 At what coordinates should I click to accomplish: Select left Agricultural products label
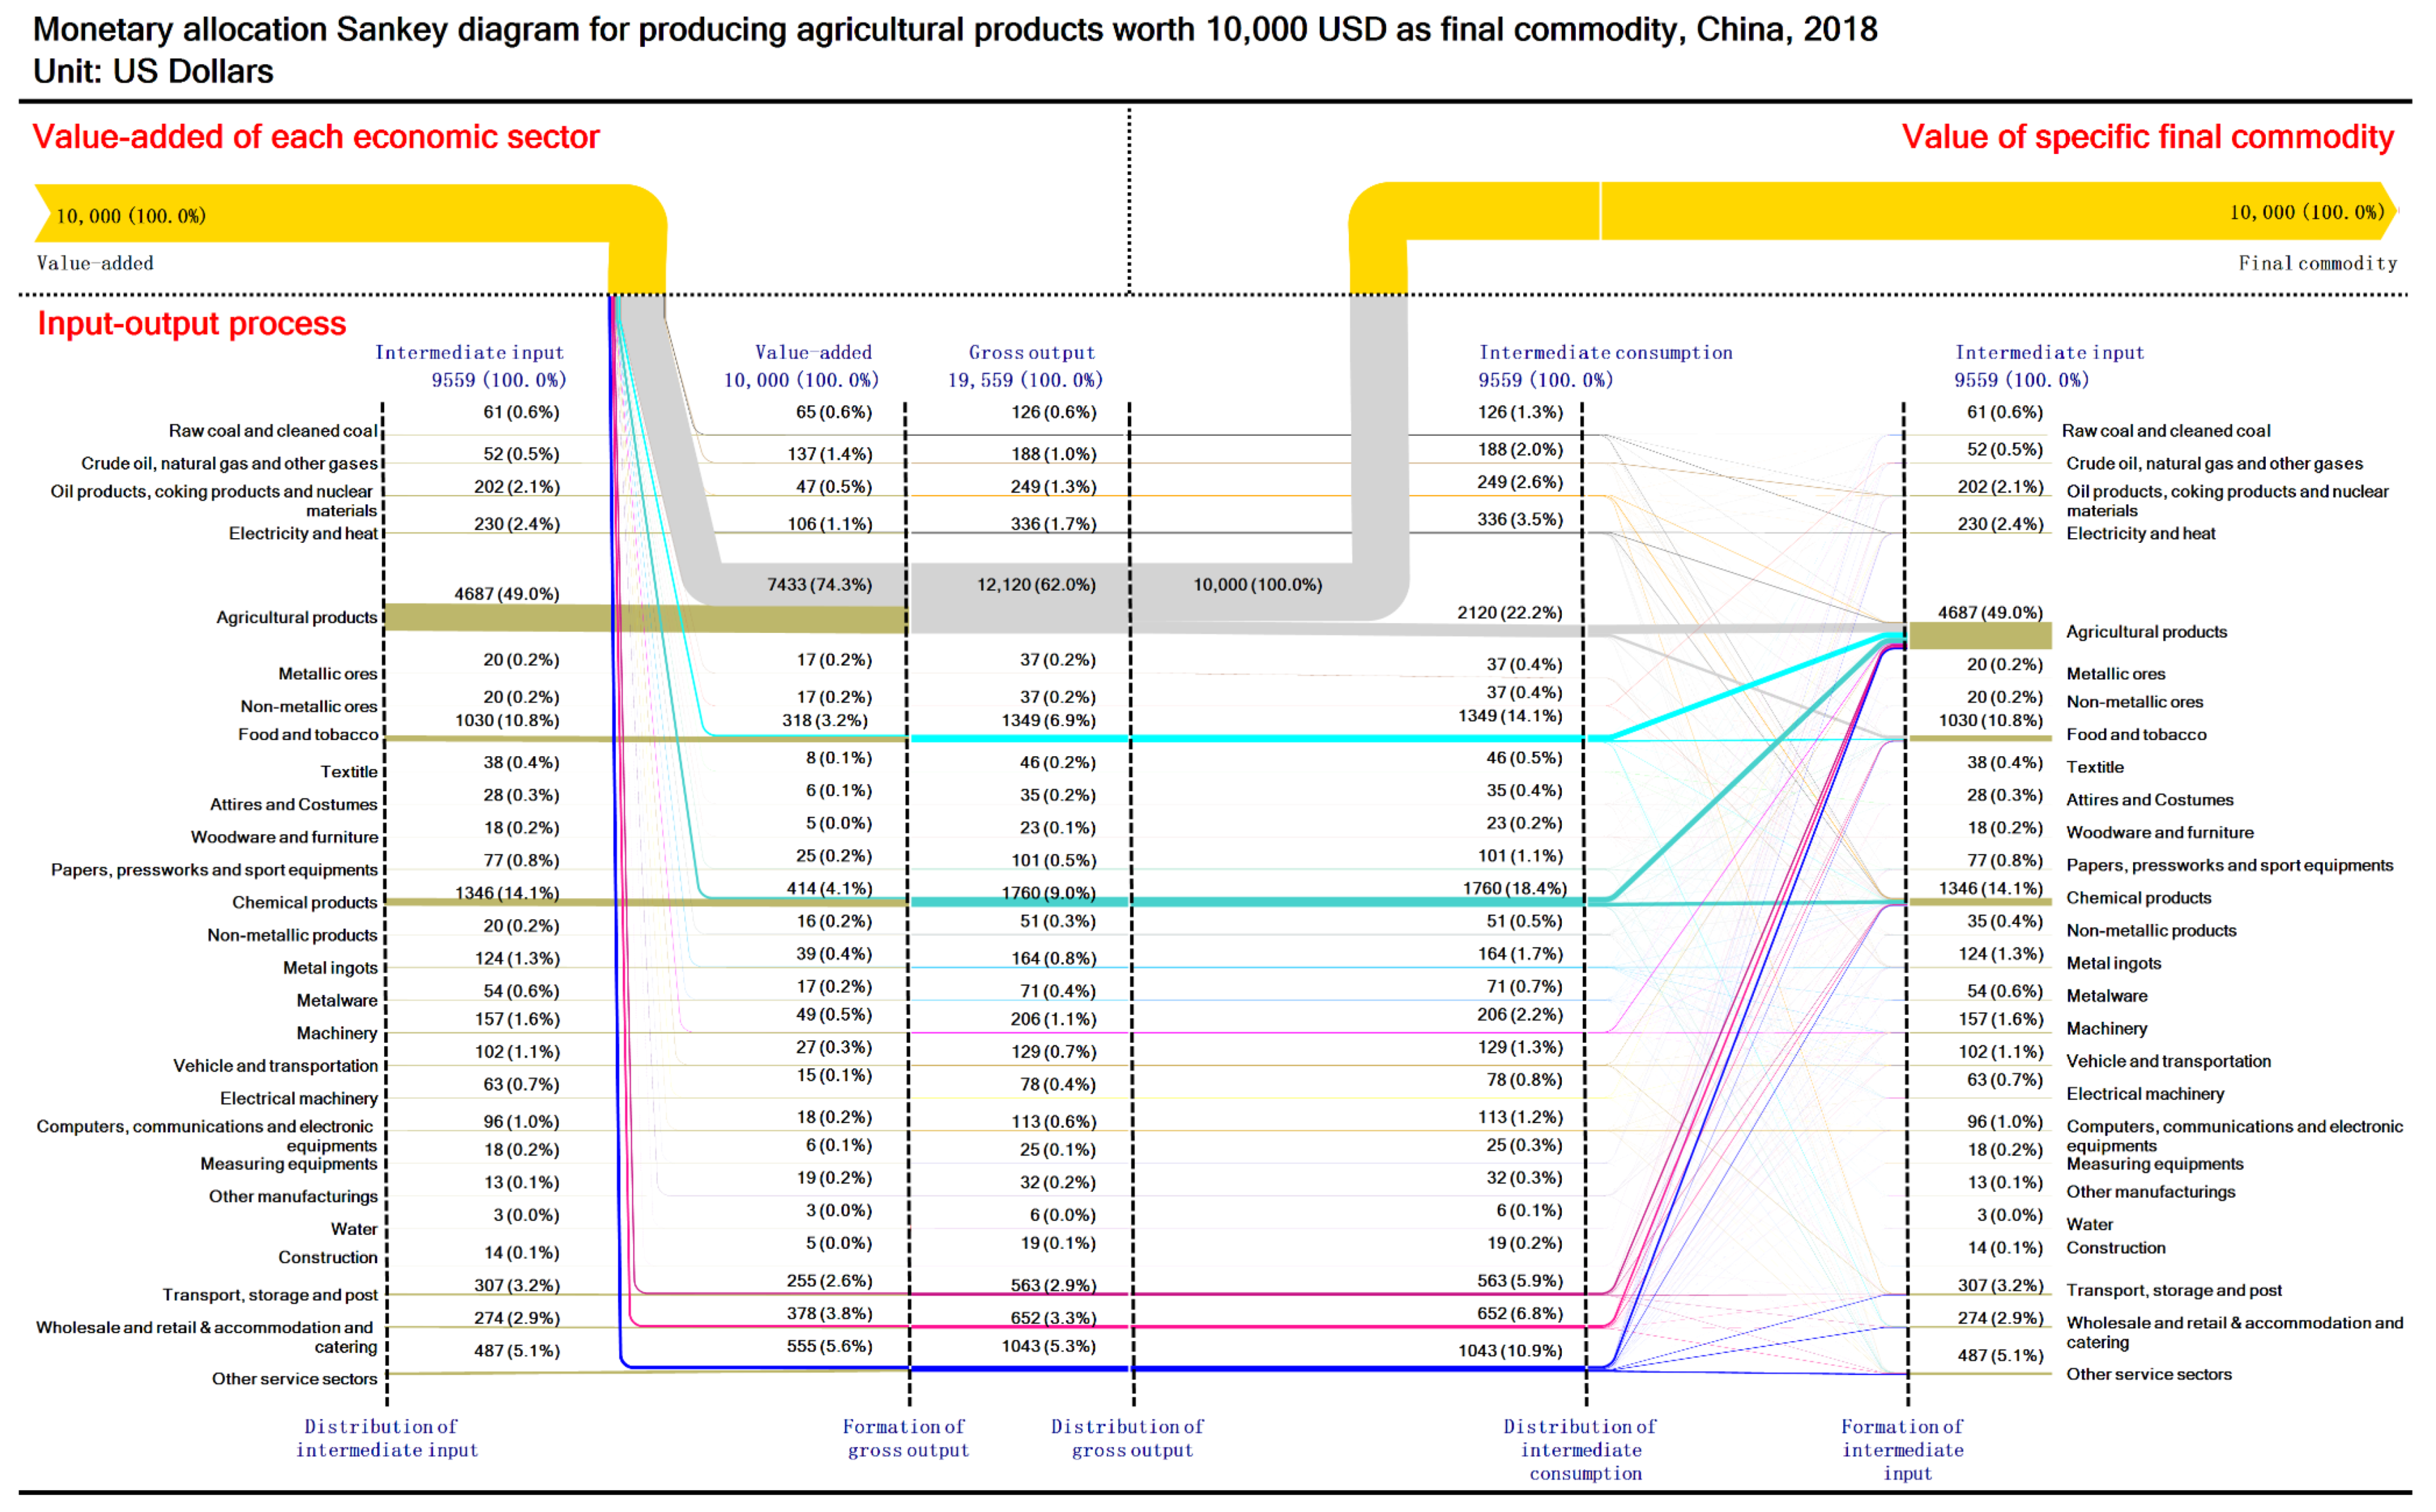pos(296,618)
